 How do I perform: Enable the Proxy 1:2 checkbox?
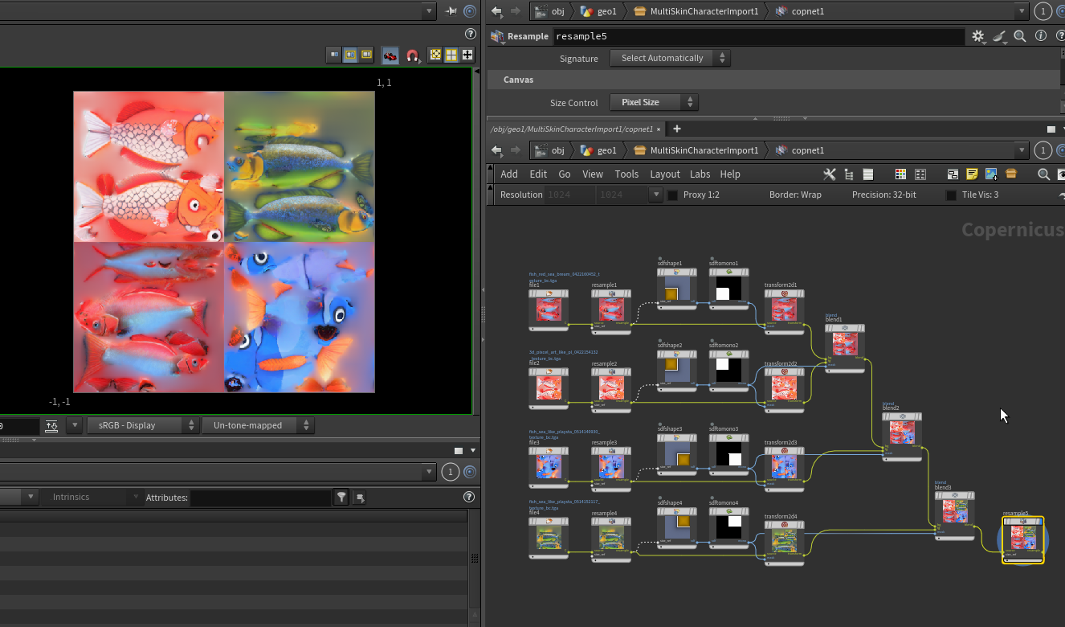[673, 195]
